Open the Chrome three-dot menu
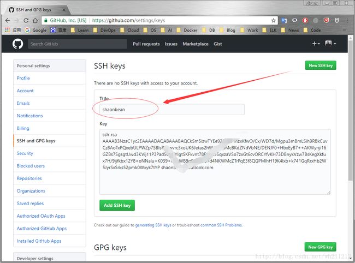 [347, 21]
